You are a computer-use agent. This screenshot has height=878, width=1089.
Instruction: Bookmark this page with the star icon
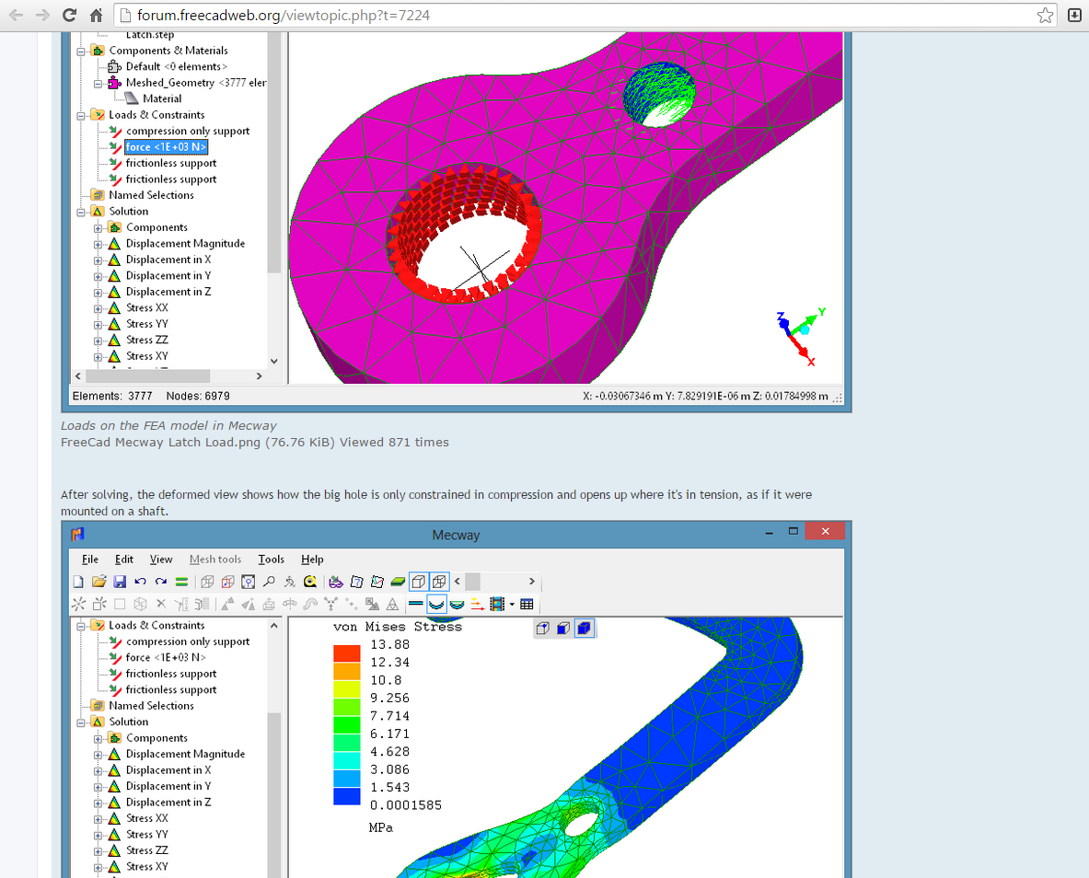[1045, 16]
